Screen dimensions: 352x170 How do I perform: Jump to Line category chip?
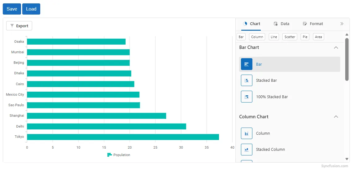pyautogui.click(x=274, y=37)
